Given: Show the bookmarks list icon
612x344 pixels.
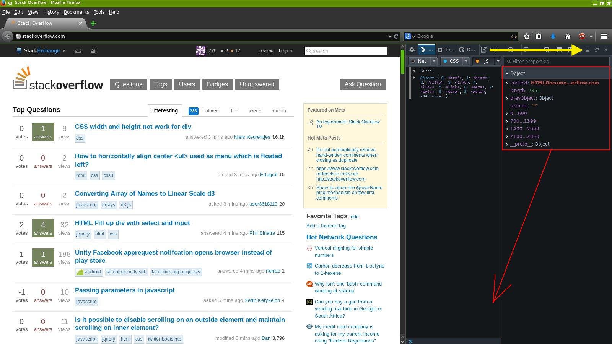Looking at the screenshot, I should [x=539, y=36].
